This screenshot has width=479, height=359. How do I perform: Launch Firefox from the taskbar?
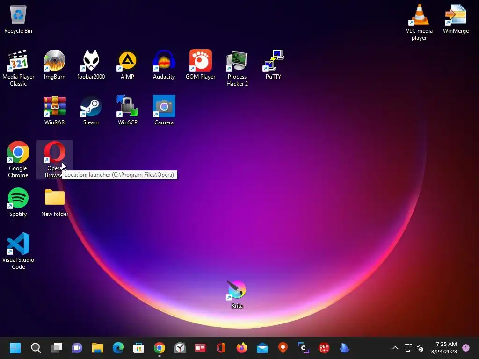242,348
